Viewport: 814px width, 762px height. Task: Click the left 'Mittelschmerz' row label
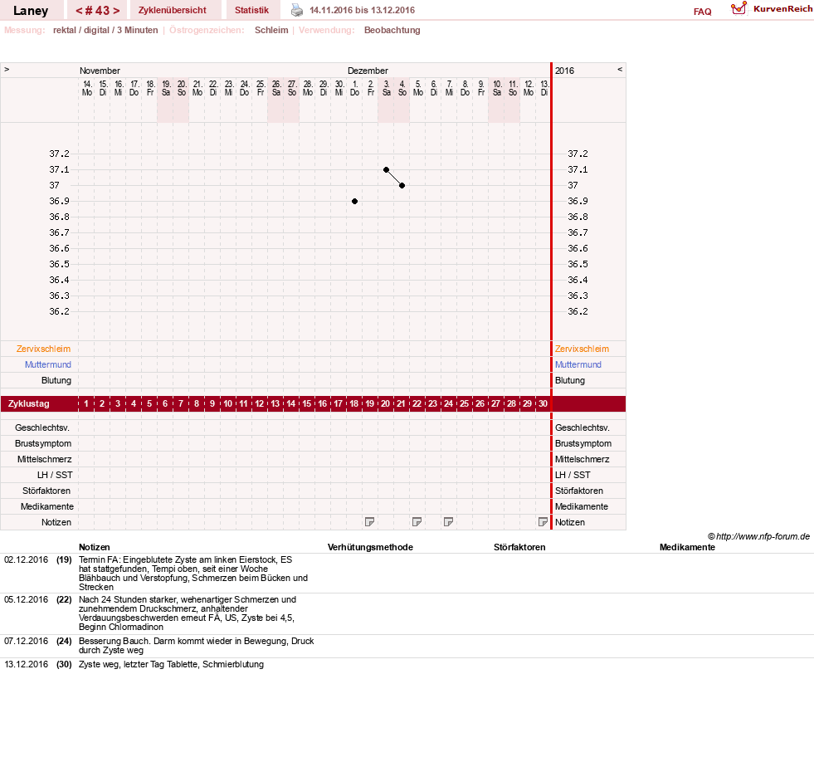click(x=45, y=459)
